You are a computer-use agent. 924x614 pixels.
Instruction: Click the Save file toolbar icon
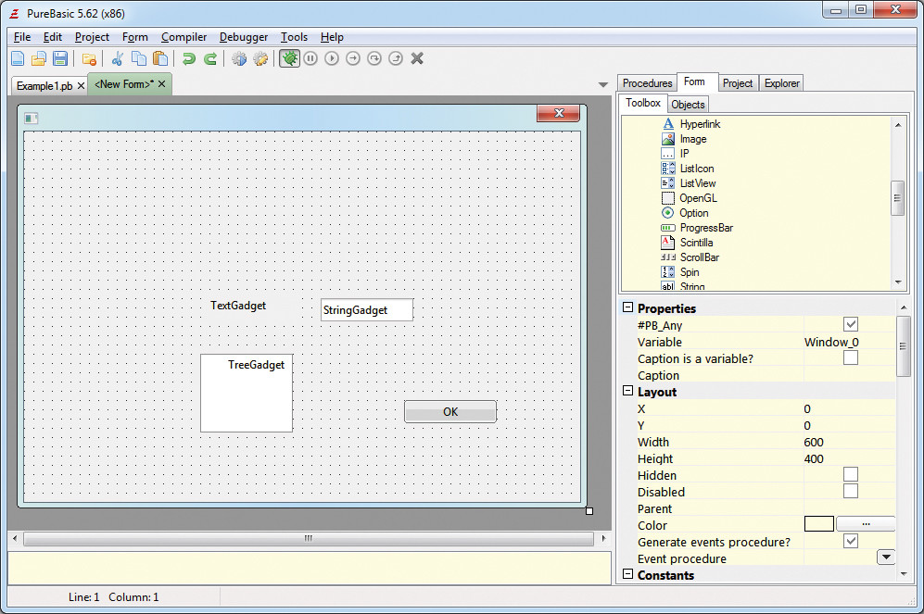pyautogui.click(x=59, y=59)
